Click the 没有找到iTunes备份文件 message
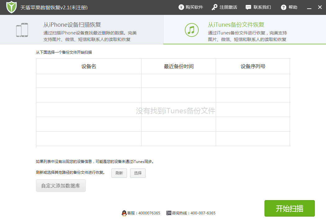The width and height of the screenshot is (326, 220). pyautogui.click(x=175, y=111)
